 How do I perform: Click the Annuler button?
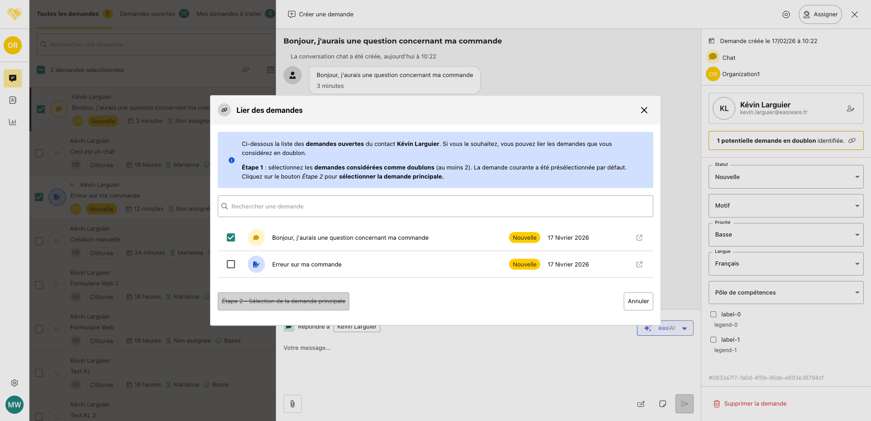[638, 301]
